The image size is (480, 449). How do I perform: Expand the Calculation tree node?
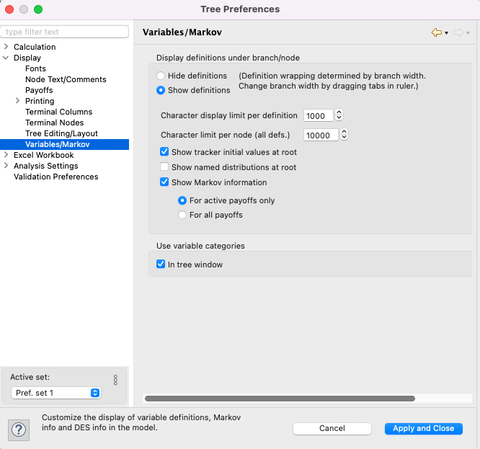pyautogui.click(x=6, y=47)
